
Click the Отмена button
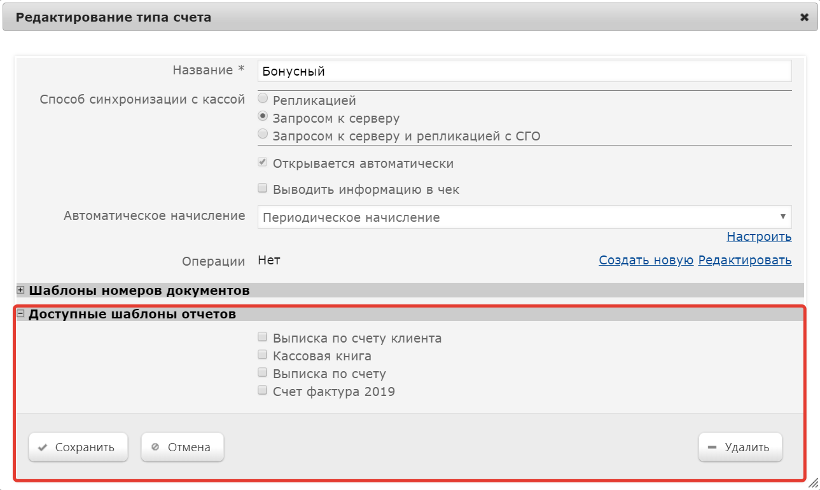click(x=183, y=447)
